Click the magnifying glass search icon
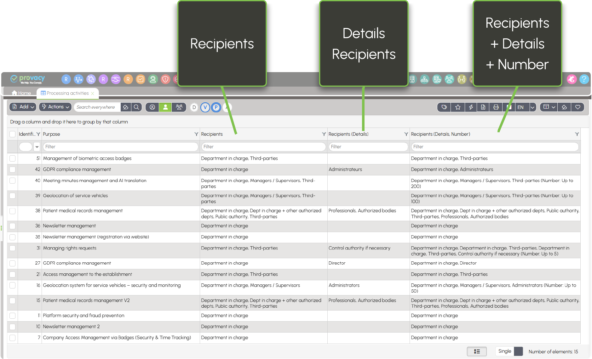Screen dimensions: 592x359 (136, 107)
